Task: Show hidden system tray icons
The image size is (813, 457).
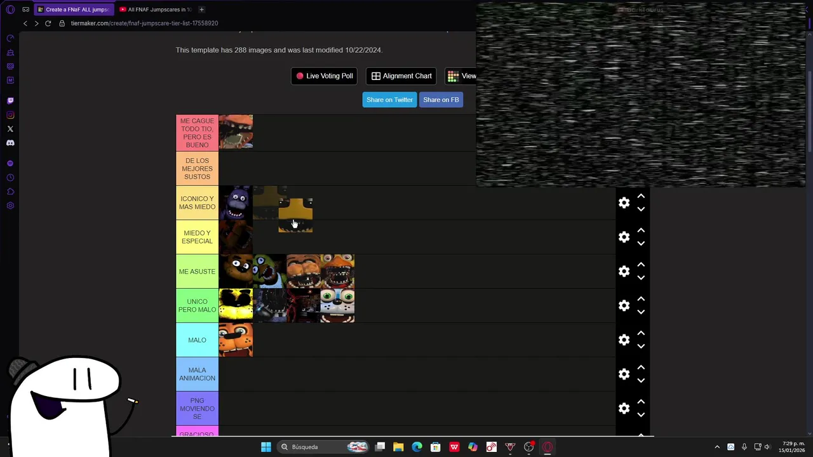Action: click(717, 447)
